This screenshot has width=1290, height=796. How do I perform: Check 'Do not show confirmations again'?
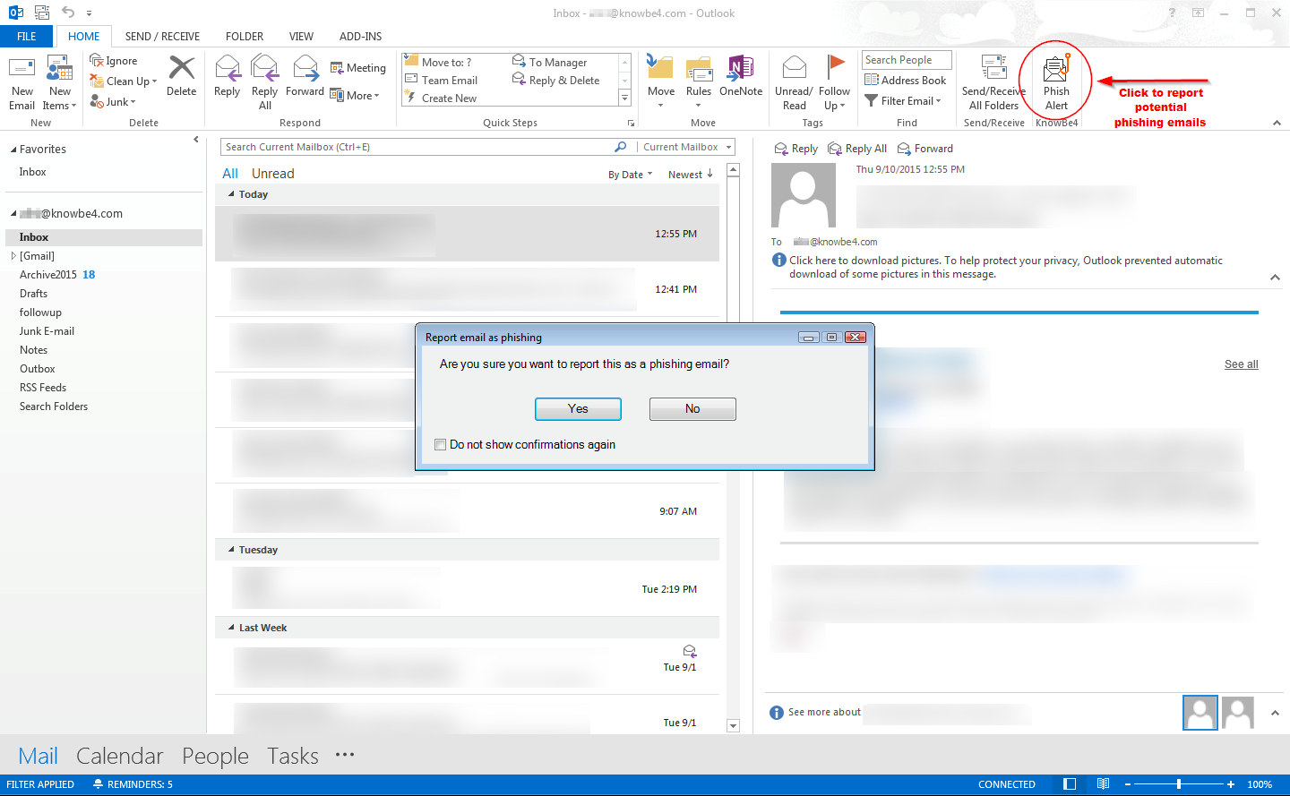coord(440,445)
